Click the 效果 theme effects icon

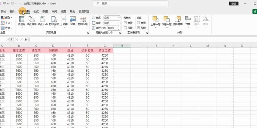3,28
